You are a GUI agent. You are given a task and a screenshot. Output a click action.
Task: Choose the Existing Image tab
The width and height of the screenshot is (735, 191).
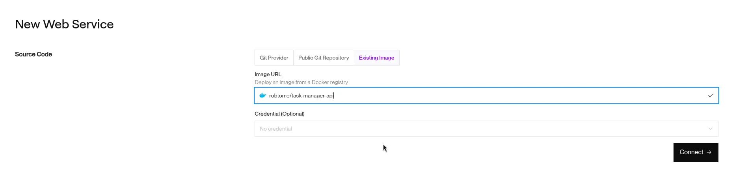point(376,58)
